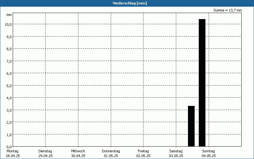Select the Donnerstag day label
Screen dimensions: 254x159
click(111, 151)
